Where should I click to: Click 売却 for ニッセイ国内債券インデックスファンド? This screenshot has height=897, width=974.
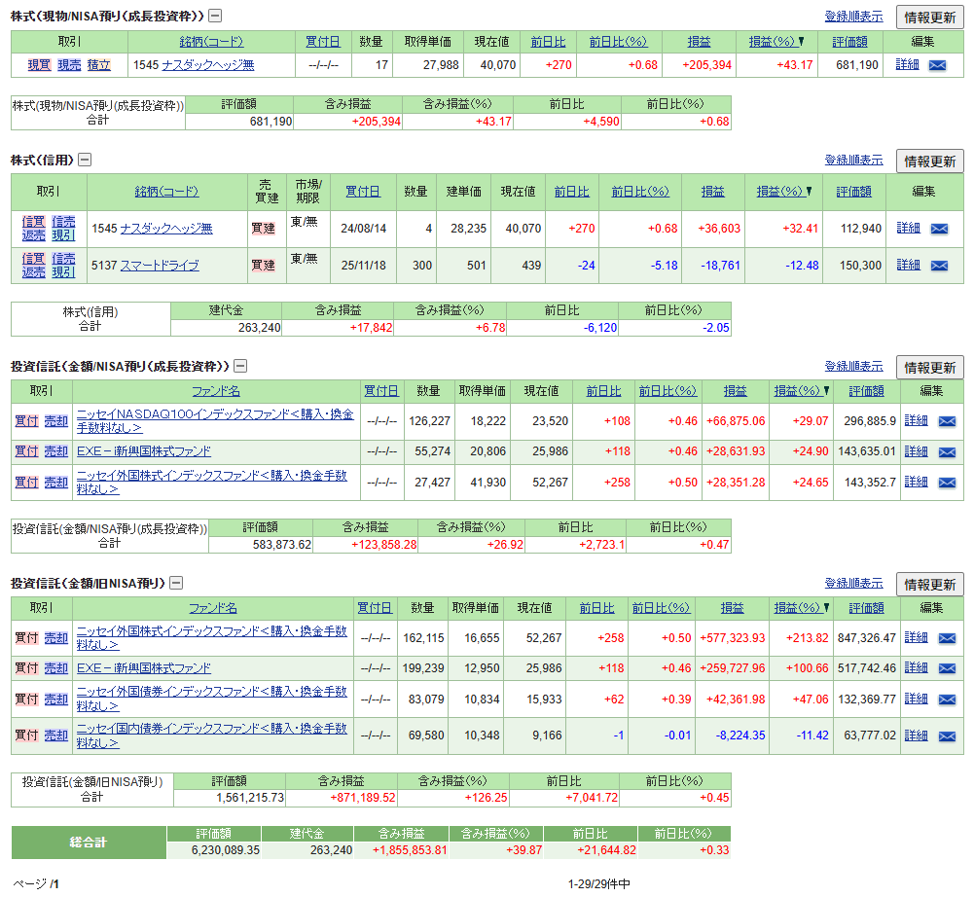[56, 736]
